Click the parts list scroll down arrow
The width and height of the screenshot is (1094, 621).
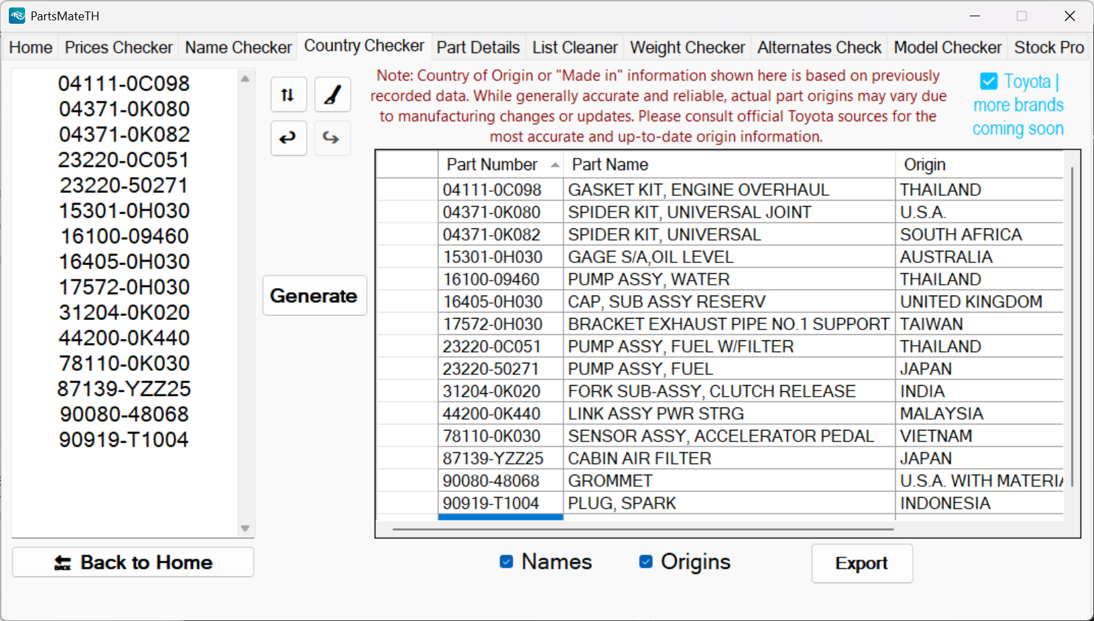245,528
